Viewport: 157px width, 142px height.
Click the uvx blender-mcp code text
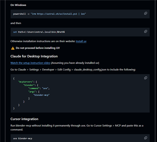pos(23,138)
